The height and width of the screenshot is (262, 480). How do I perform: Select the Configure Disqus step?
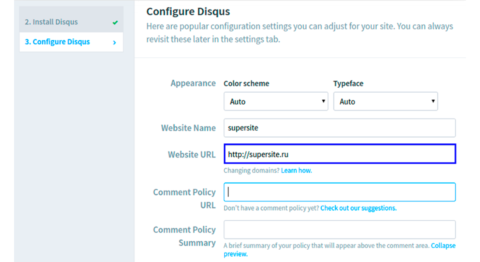pyautogui.click(x=71, y=42)
